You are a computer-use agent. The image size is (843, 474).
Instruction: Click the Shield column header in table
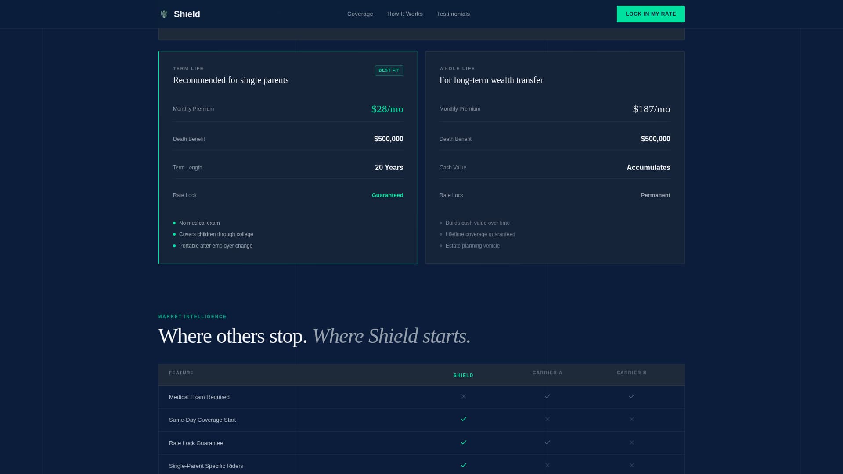point(463,375)
